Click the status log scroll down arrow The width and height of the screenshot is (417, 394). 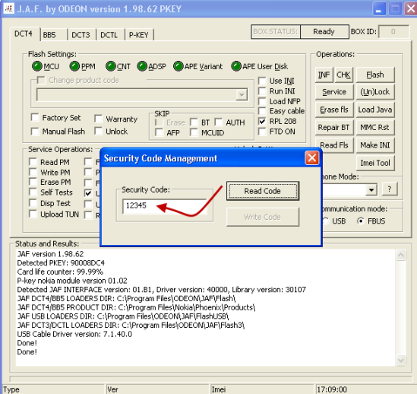(x=400, y=361)
